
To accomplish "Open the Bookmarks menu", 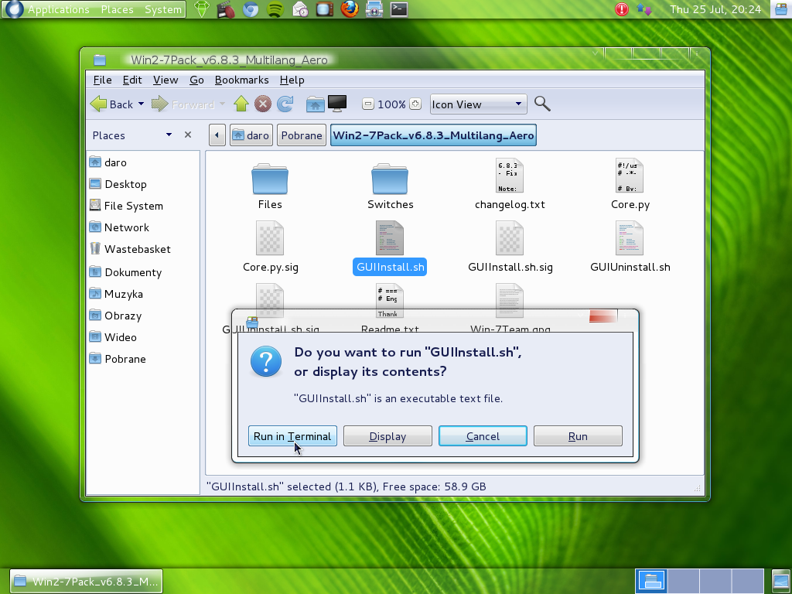I will pyautogui.click(x=241, y=80).
